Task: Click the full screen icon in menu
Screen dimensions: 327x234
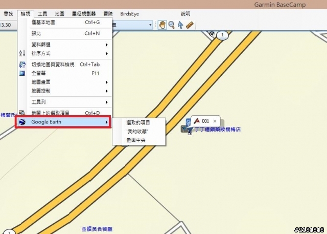Action: [22, 73]
